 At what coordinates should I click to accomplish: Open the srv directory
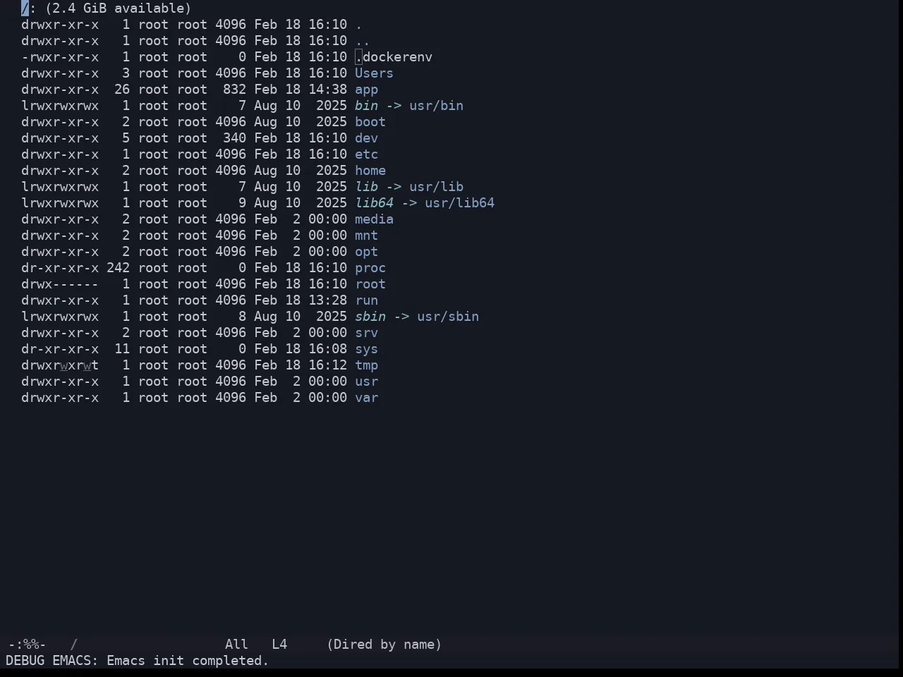pos(366,333)
